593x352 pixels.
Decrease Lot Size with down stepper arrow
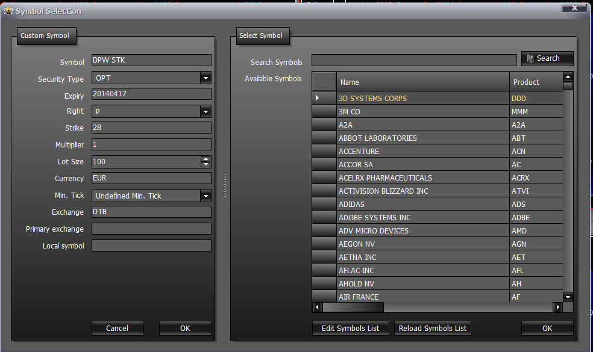[x=206, y=164]
